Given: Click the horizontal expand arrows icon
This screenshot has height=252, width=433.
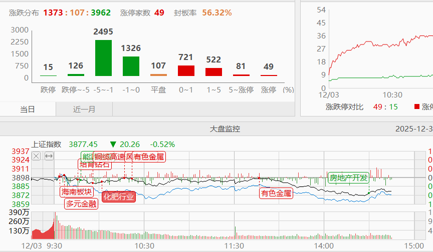Looking at the screenshot, I should [49, 156].
